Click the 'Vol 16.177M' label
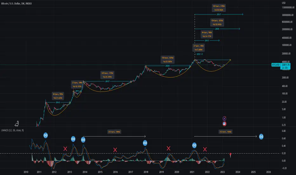The height and width of the screenshot is (175, 296). tap(207, 36)
